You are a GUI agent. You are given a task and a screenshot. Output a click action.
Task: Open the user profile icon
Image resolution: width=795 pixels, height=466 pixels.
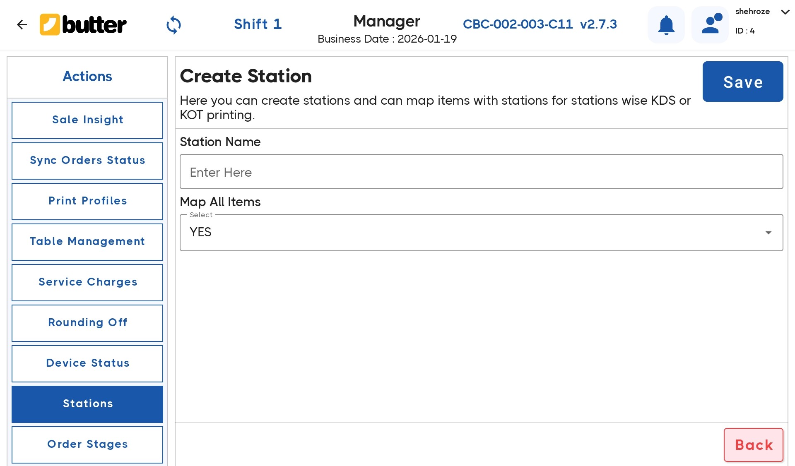pos(710,25)
